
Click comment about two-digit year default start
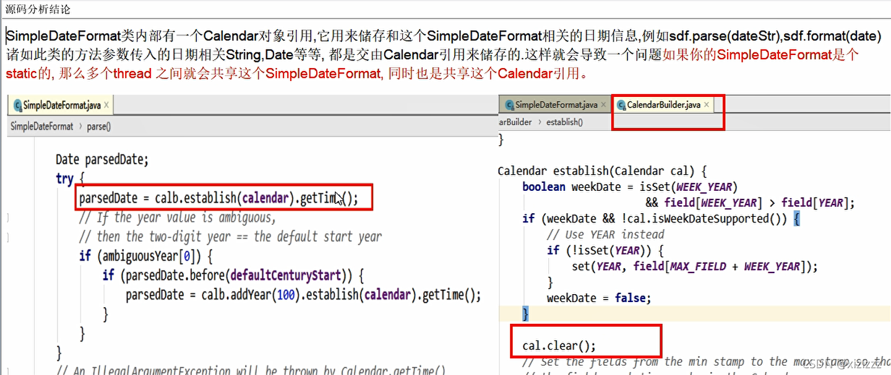230,237
